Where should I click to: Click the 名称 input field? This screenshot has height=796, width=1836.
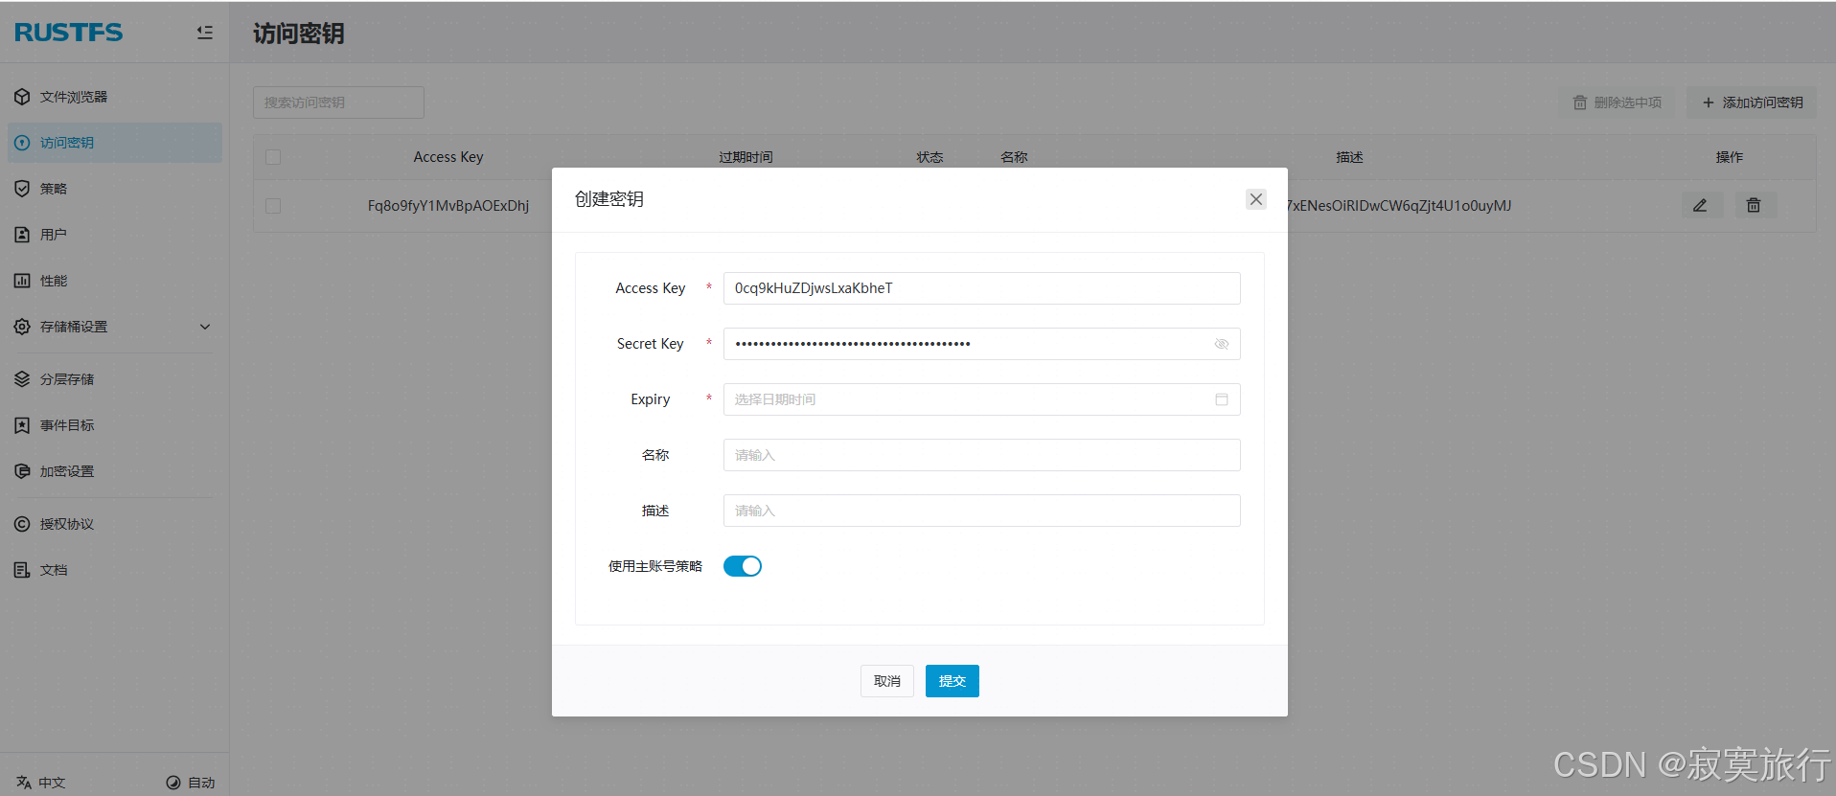pyautogui.click(x=981, y=455)
